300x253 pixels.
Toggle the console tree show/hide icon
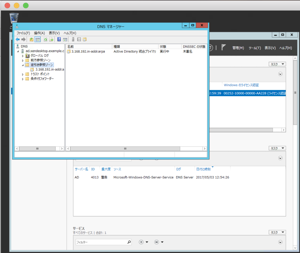tap(38, 39)
